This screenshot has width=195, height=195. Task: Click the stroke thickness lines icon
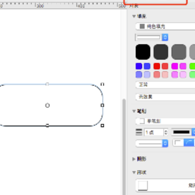[x=139, y=132]
